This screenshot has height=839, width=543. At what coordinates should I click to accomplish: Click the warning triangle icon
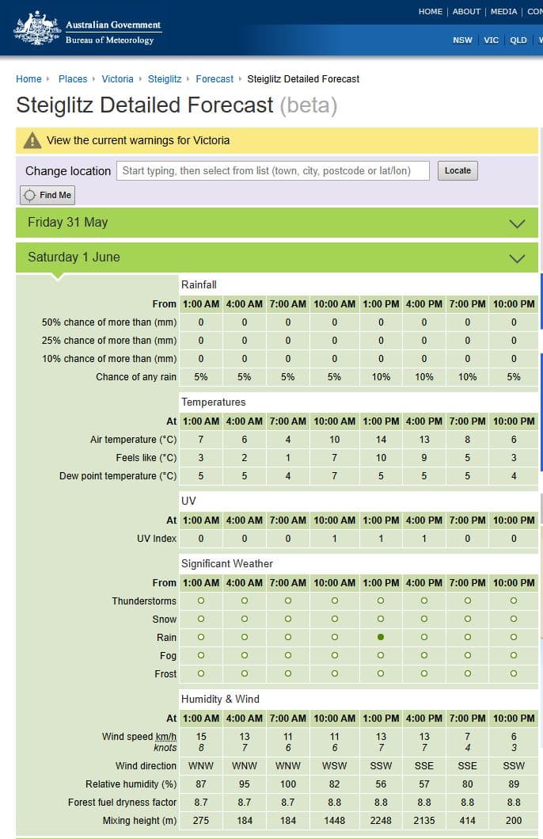coord(32,140)
